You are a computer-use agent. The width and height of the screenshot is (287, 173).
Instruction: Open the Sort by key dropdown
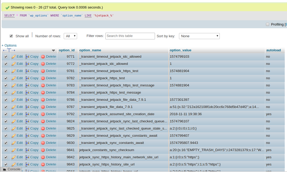point(199,36)
